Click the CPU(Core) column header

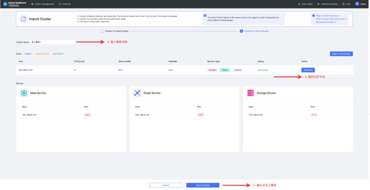[x=79, y=61]
